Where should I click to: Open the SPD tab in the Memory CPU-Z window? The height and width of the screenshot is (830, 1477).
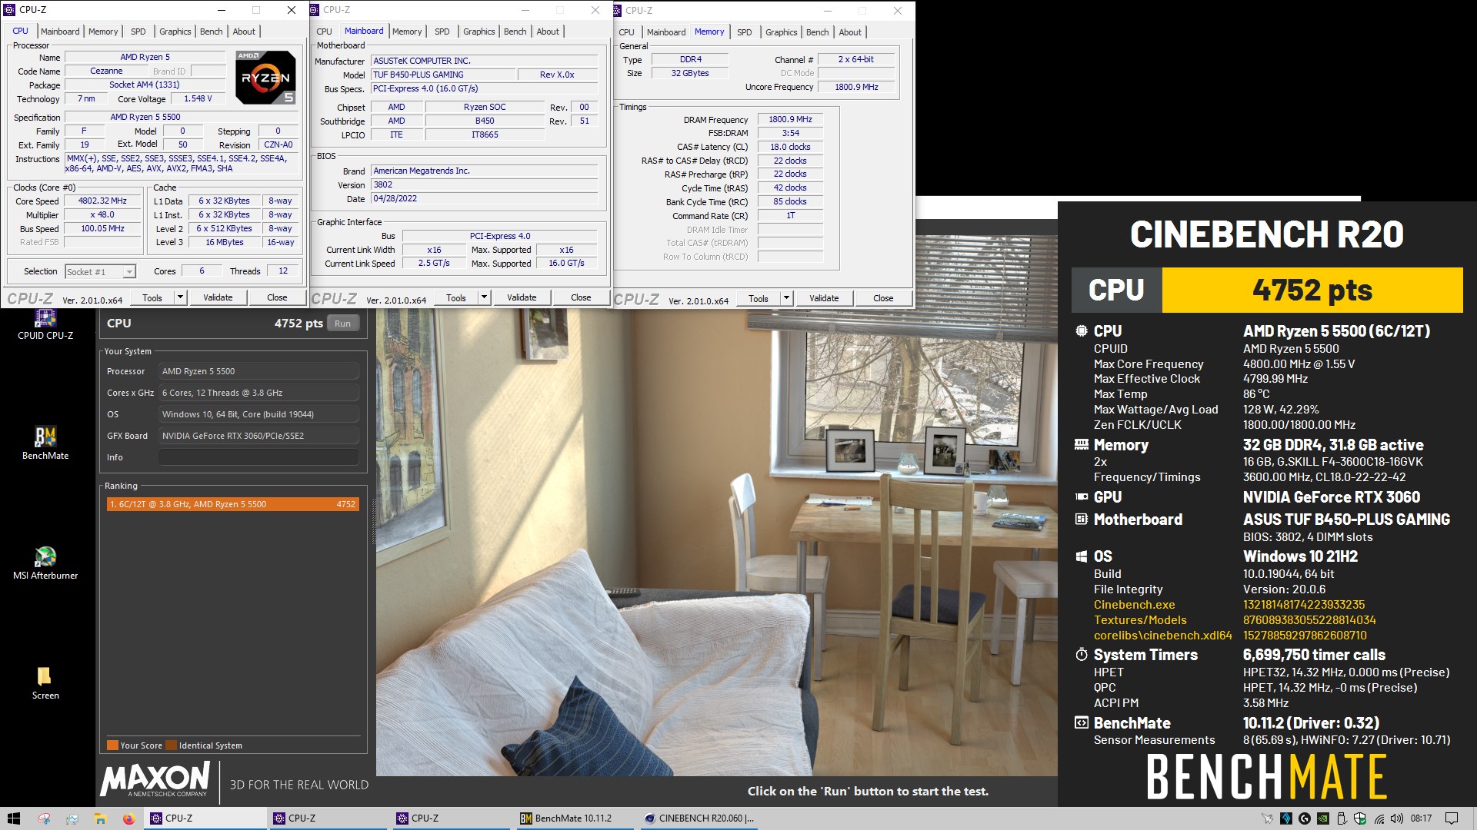(x=745, y=32)
